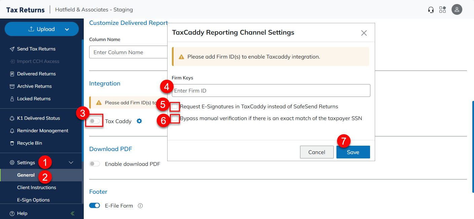Select General under Settings

tap(26, 175)
